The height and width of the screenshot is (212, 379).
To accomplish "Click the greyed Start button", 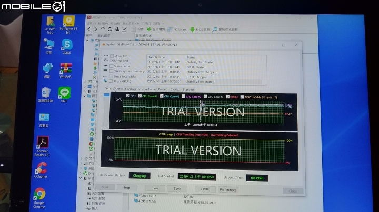I will (105, 187).
